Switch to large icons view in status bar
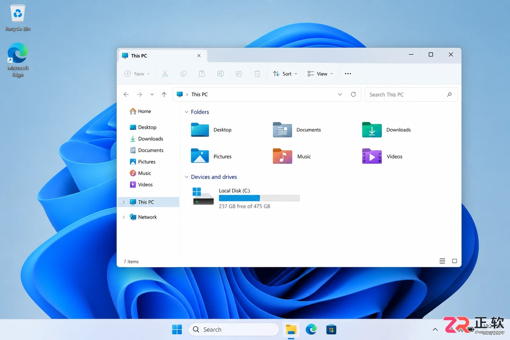 (454, 261)
